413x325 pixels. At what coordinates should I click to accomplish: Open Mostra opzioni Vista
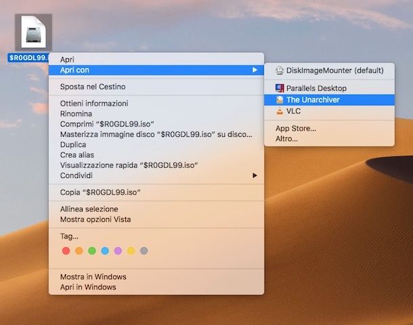156,219
